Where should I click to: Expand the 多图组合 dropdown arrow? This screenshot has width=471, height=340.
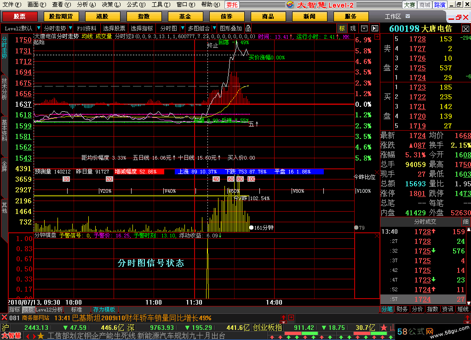pos(214,28)
